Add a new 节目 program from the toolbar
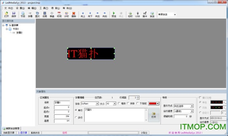Viewport: 228px width, 136px height. tap(23, 15)
